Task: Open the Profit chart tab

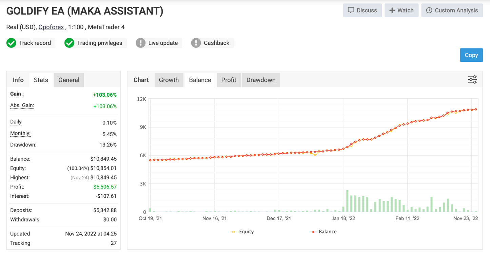Action: point(229,80)
